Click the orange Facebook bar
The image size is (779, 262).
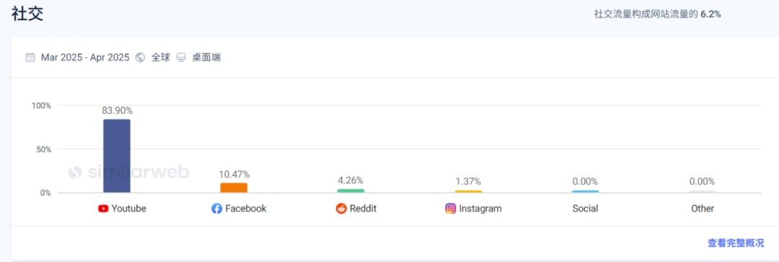pos(234,188)
